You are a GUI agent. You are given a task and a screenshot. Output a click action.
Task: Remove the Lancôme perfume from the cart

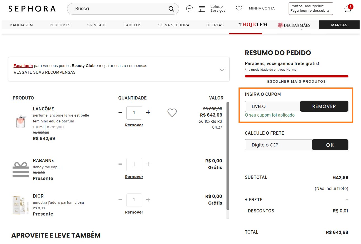tap(134, 125)
